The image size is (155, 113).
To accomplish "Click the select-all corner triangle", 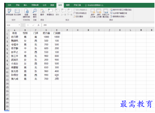I will click(8, 30).
